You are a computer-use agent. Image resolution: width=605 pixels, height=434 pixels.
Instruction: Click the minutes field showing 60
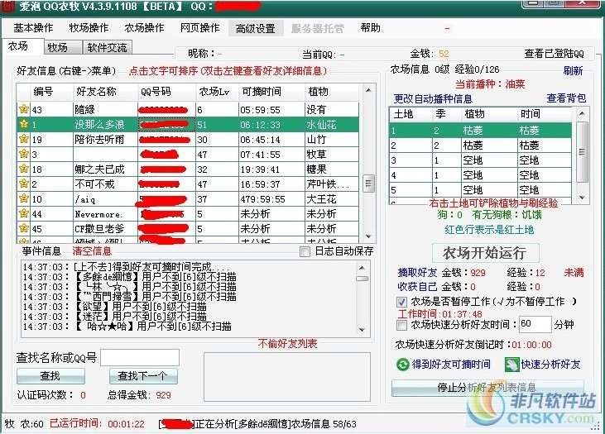tap(535, 324)
